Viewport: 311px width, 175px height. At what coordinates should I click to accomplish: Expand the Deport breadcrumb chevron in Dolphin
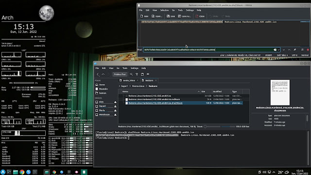click(x=120, y=87)
